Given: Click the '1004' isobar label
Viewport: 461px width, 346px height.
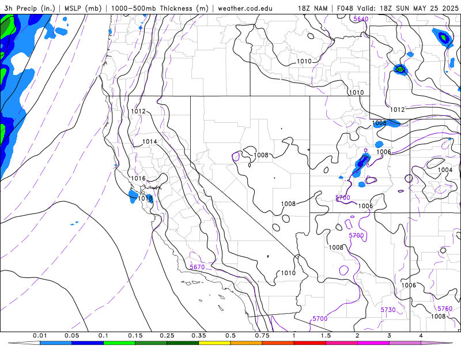Looking at the screenshot, I should coord(445,170).
